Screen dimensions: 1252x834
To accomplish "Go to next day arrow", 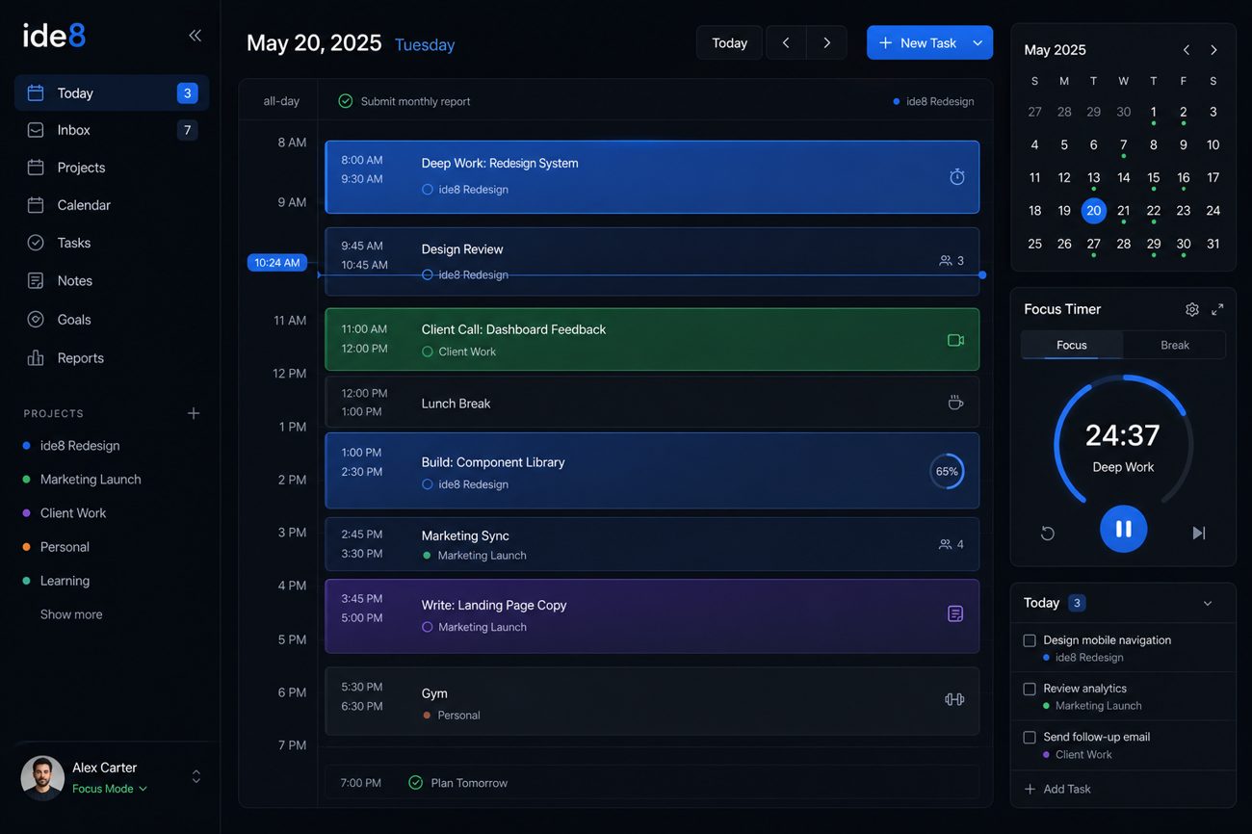I will tap(826, 42).
